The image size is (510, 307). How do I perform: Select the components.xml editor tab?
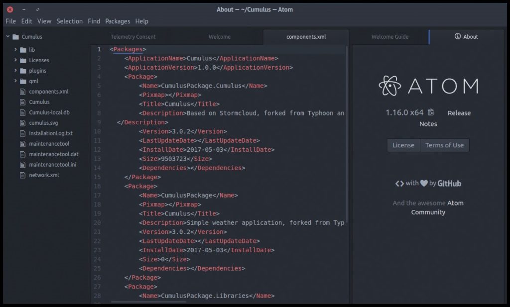[x=306, y=37]
